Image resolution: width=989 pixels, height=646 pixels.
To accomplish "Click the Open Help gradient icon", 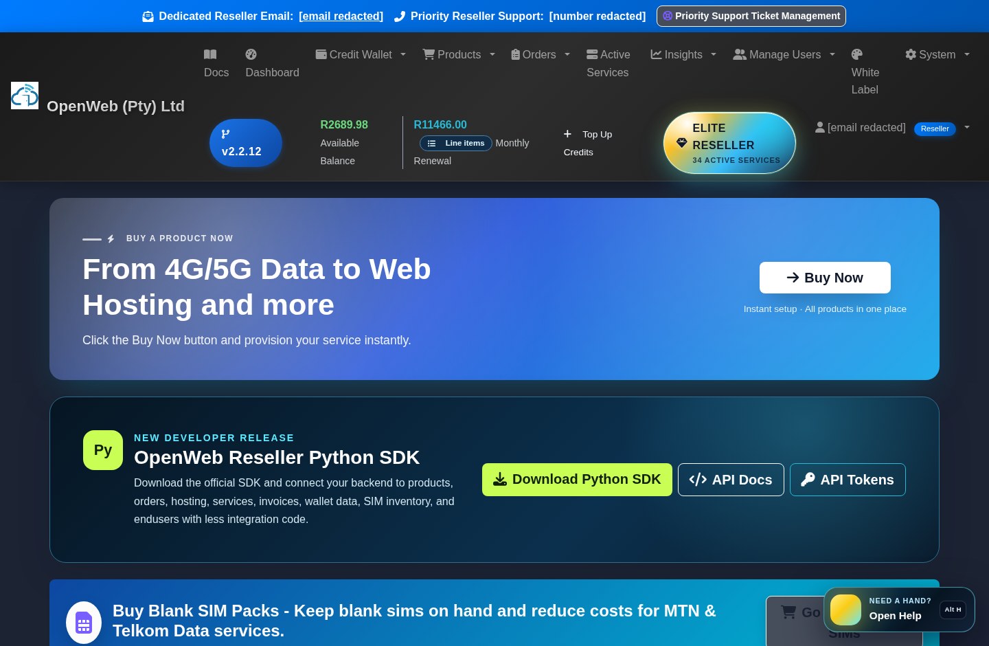I will (x=845, y=610).
